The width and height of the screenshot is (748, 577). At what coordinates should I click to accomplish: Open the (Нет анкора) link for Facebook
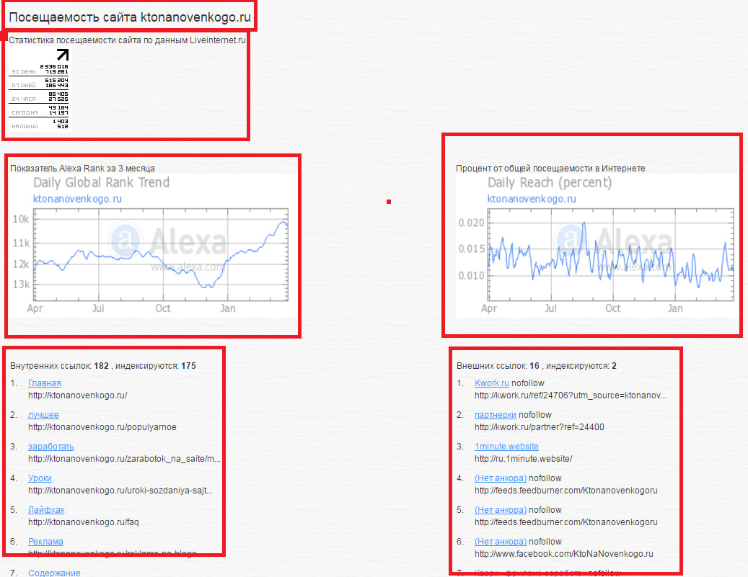[x=501, y=542]
